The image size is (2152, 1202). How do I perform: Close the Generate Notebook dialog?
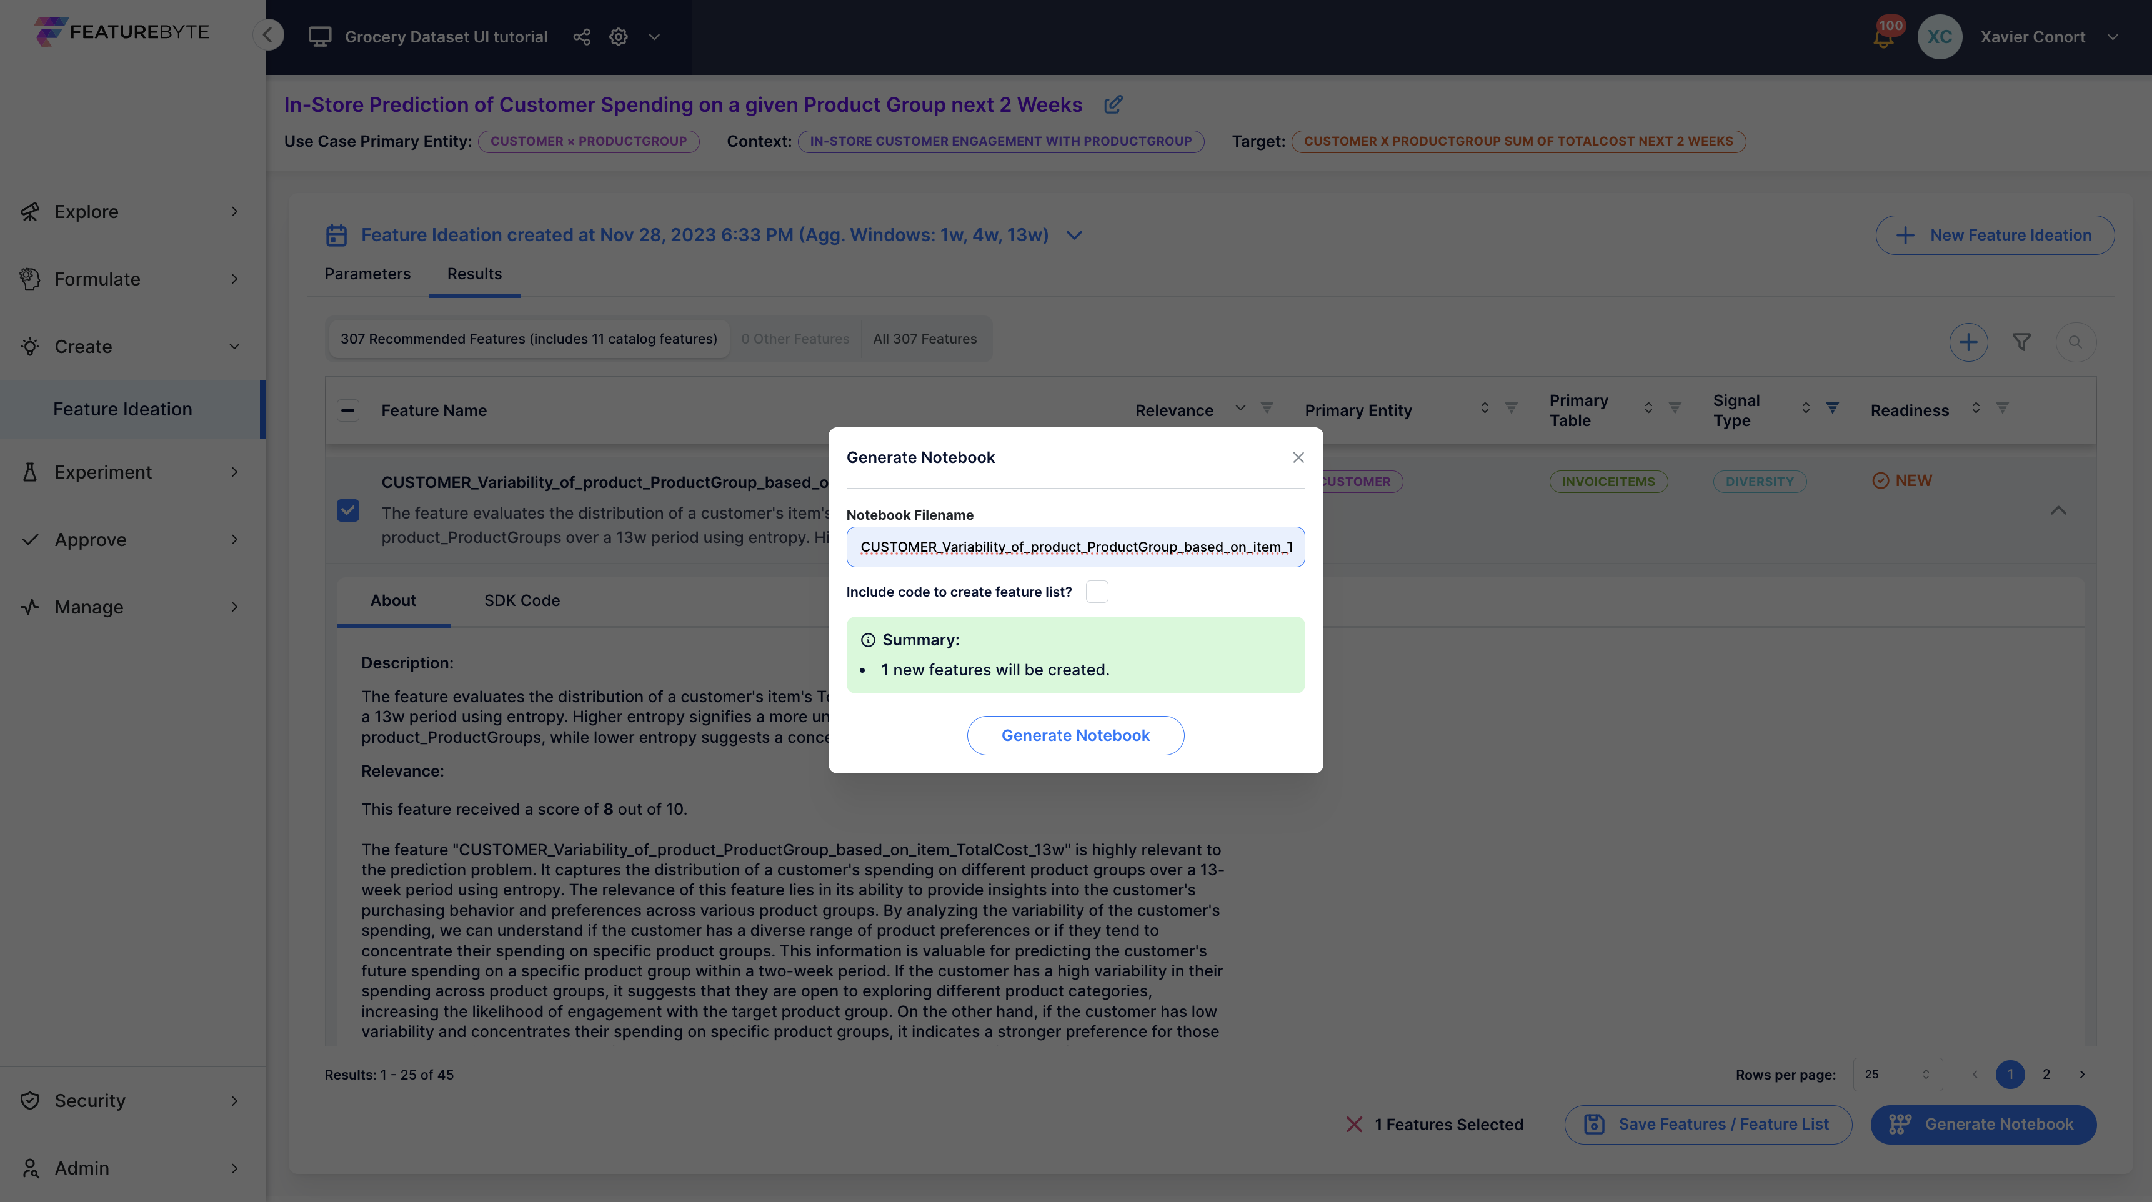click(1298, 457)
